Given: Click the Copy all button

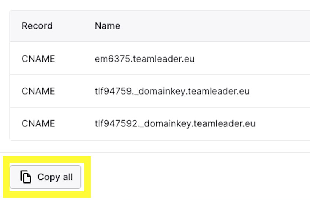Looking at the screenshot, I should pyautogui.click(x=45, y=177).
